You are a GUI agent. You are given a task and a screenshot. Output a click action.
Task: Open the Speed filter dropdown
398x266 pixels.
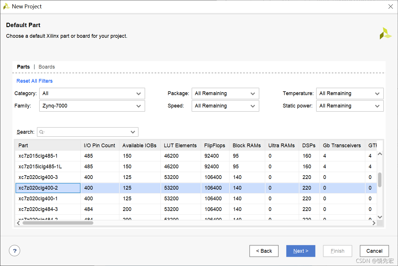(x=225, y=106)
